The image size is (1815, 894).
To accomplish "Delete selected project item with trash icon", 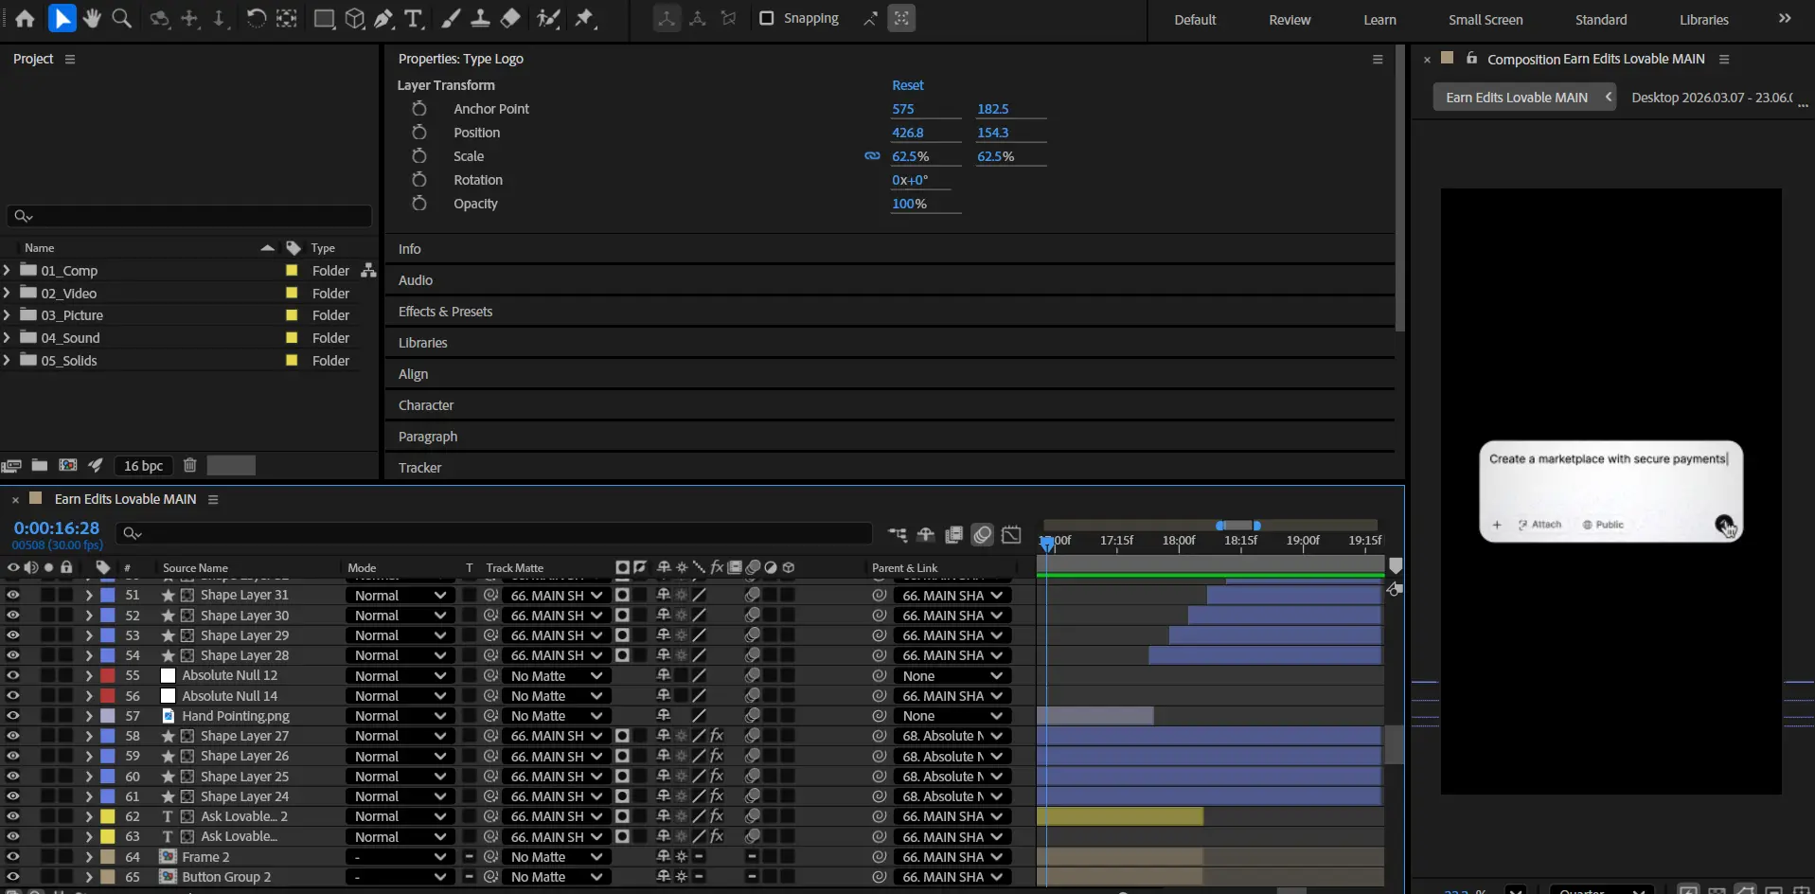I will (x=190, y=465).
